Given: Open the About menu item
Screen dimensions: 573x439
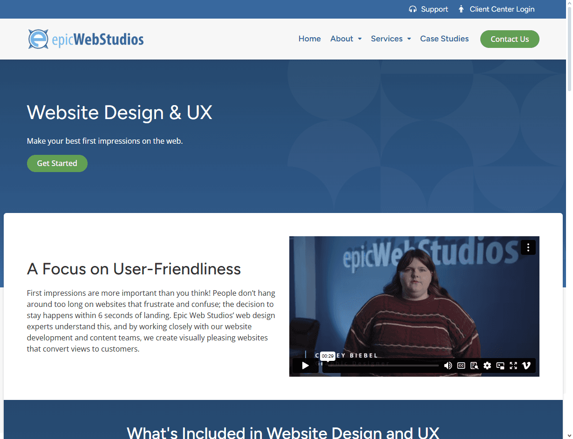Looking at the screenshot, I should pyautogui.click(x=341, y=39).
